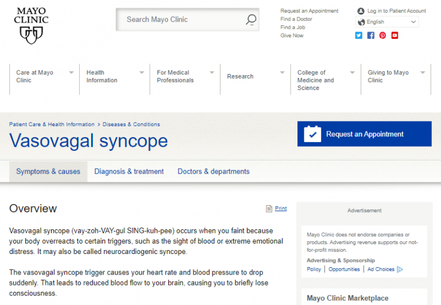Click the print page document icon
The width and height of the screenshot is (441, 305).
pos(269,209)
